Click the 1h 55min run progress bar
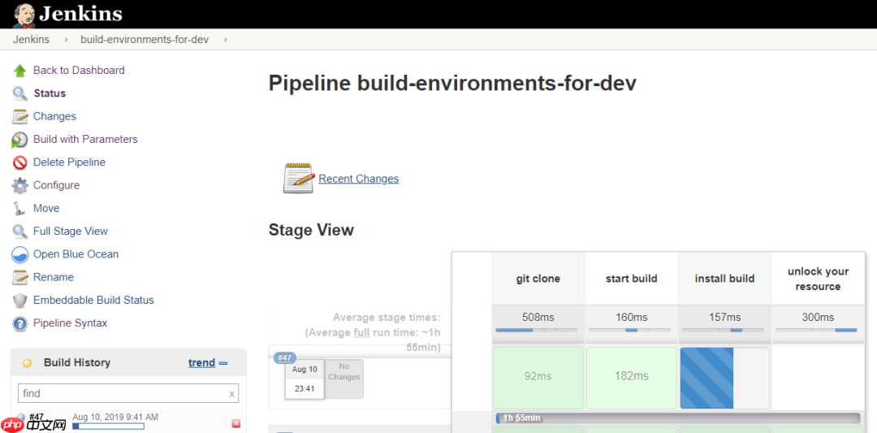Viewport: 877px width, 433px height. point(677,418)
